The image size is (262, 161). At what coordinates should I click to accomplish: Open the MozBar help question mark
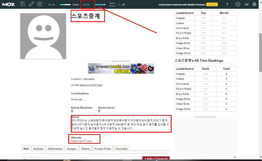pos(227,4)
